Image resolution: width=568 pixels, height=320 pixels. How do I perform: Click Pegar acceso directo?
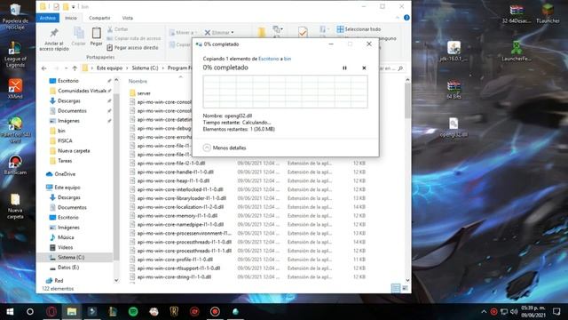pos(133,47)
